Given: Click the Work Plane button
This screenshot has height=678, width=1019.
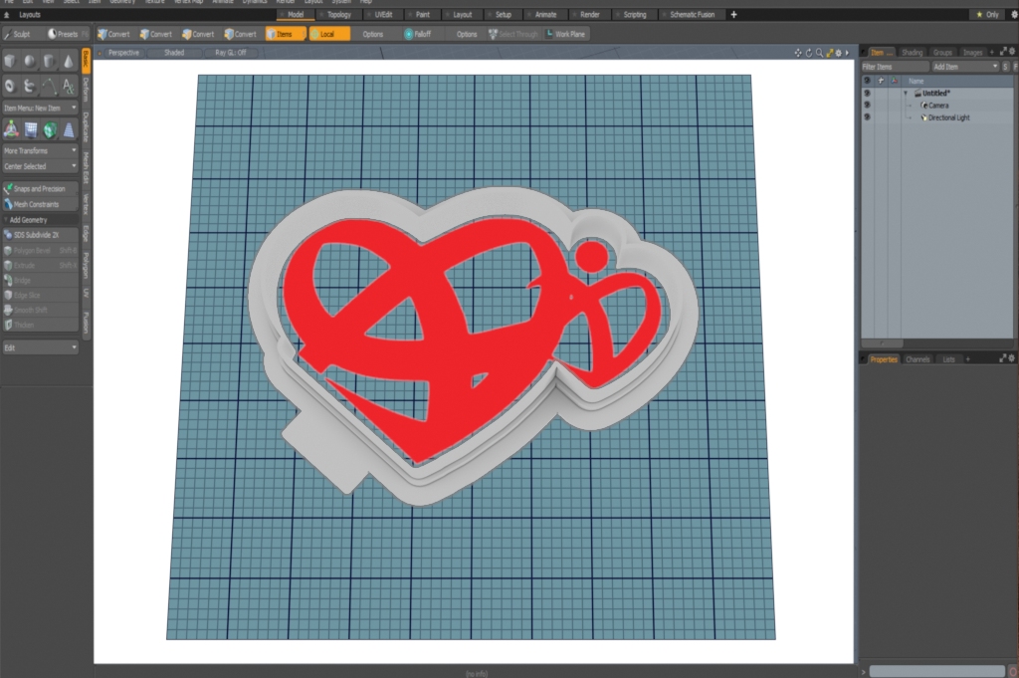Looking at the screenshot, I should 565,34.
